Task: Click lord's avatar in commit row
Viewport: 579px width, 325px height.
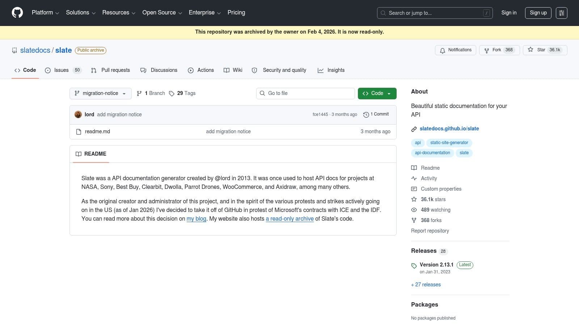Action: pyautogui.click(x=78, y=114)
